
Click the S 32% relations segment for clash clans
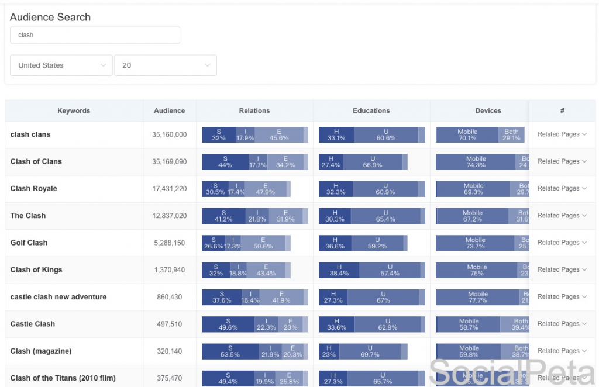coord(219,134)
